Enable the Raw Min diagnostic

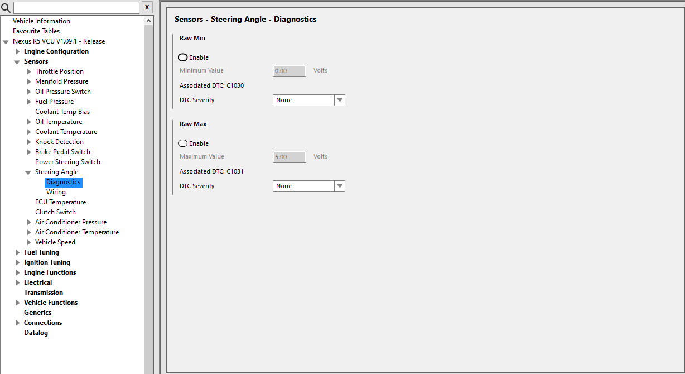(182, 57)
